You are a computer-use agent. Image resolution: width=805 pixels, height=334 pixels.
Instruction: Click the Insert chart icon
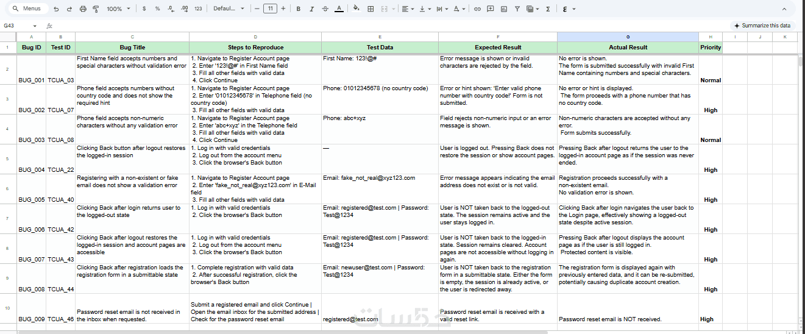[x=504, y=9]
